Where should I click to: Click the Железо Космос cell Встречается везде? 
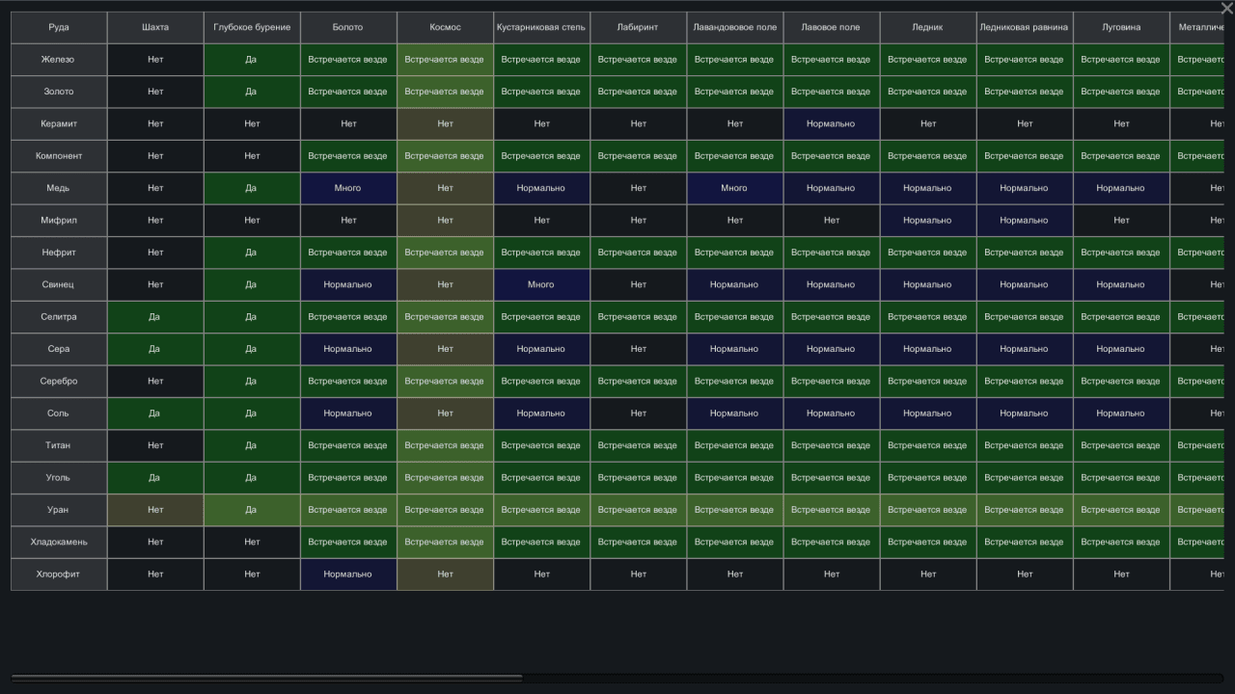point(445,60)
